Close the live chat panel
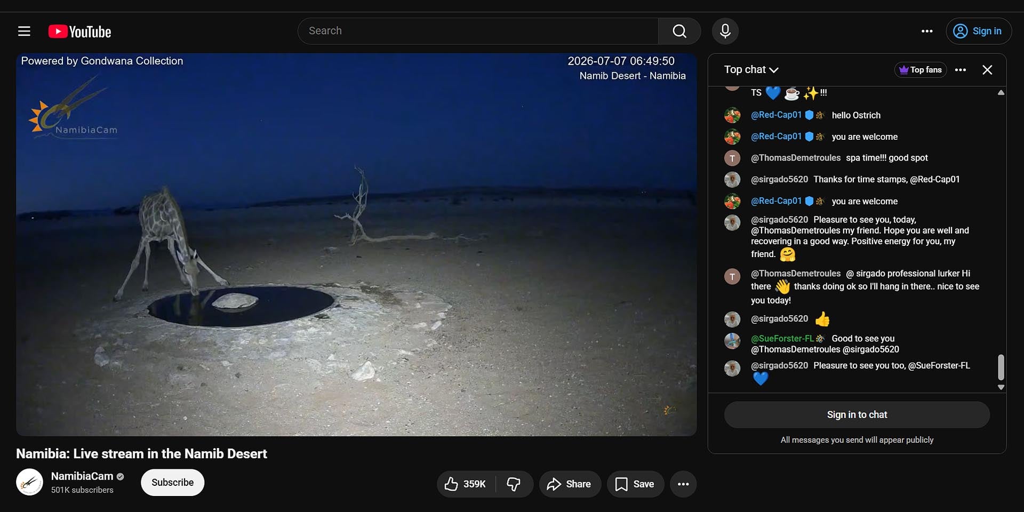The height and width of the screenshot is (512, 1024). (x=987, y=70)
